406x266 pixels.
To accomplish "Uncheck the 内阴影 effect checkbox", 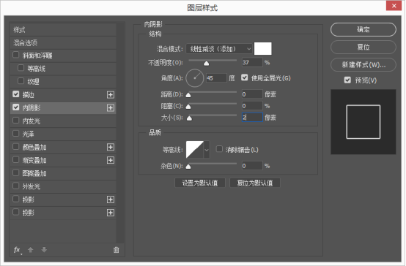I will point(16,107).
